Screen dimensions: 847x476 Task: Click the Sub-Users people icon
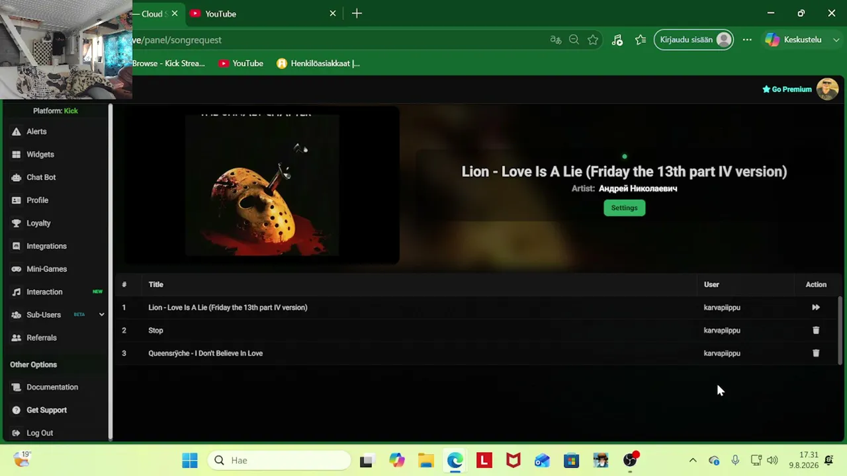coord(16,315)
